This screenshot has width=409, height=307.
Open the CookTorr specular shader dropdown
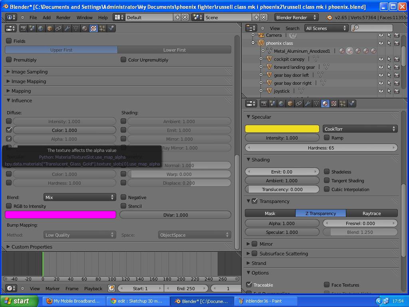360,128
